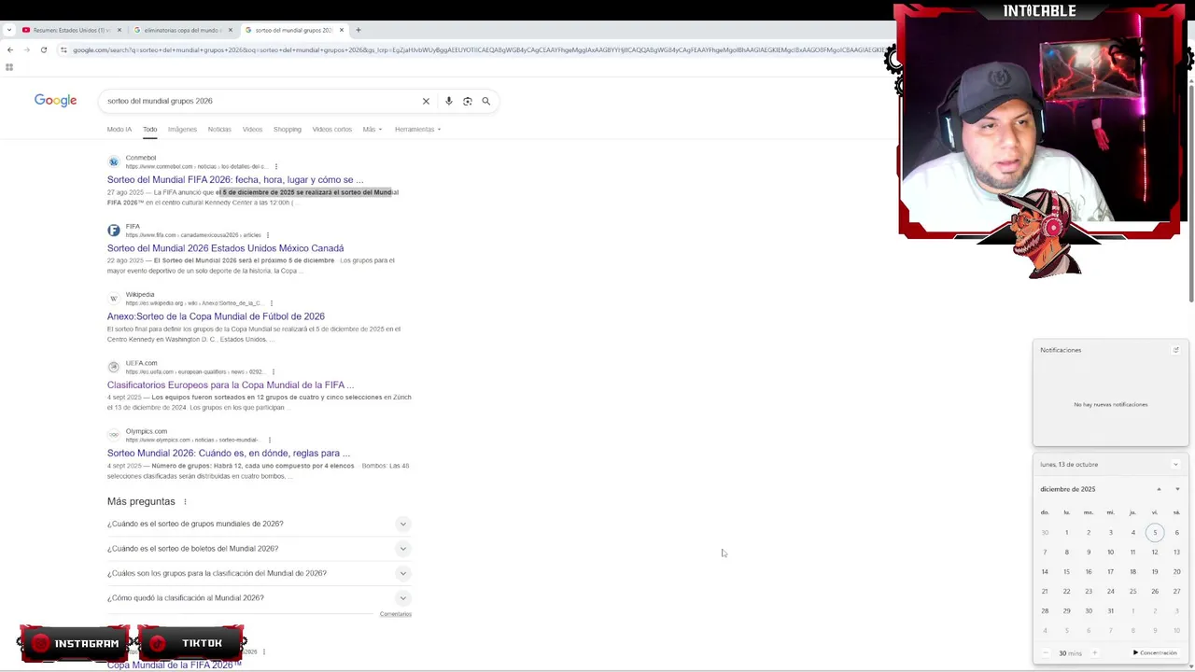Viewport: 1195px width, 672px height.
Task: Switch to Shopping results
Action: click(x=287, y=129)
